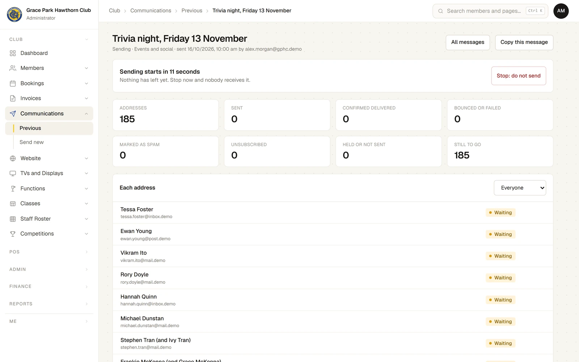Click the Bookings calendar icon
This screenshot has height=362, width=579.
point(13,83)
